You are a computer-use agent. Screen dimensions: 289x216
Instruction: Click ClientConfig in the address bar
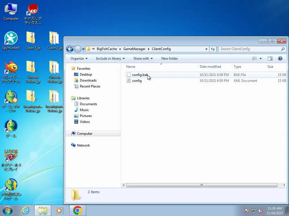click(x=161, y=49)
